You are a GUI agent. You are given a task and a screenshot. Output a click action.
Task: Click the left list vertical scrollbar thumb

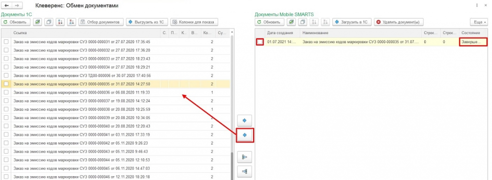coord(232,166)
